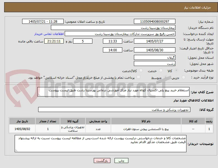Screen dimensions: 218x168
Task: Click the واحد شمارش column header
Action: (98, 121)
